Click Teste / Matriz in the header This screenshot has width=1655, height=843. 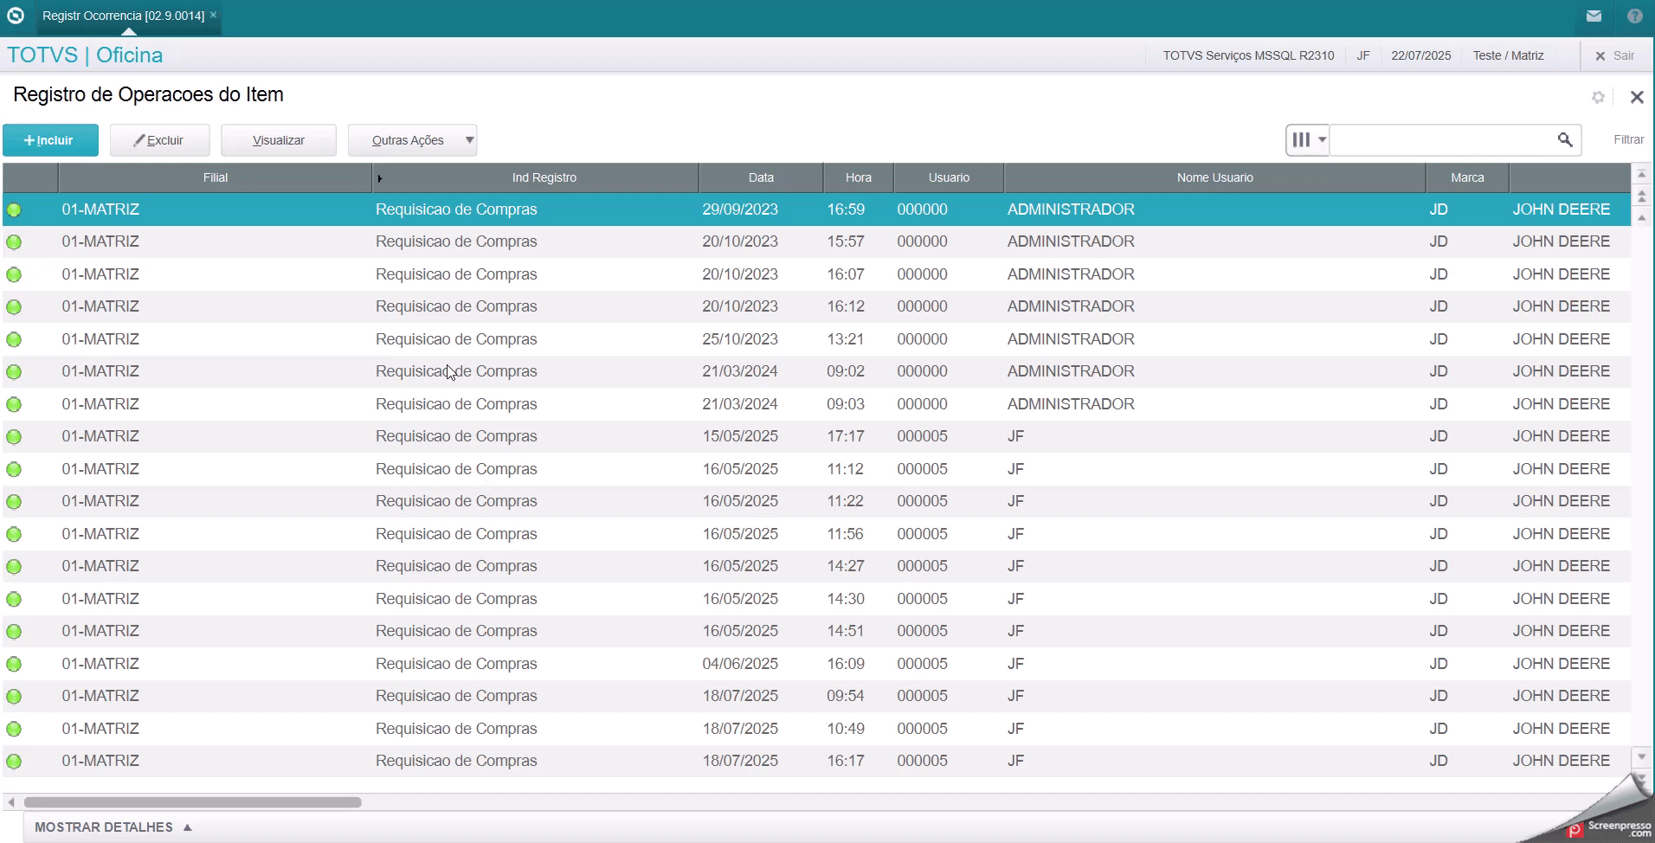(1508, 55)
